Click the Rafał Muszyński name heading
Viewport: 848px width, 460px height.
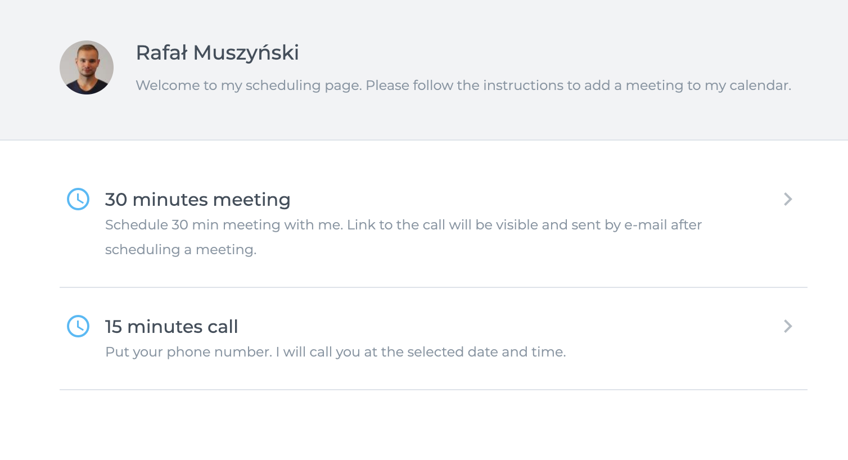(218, 53)
